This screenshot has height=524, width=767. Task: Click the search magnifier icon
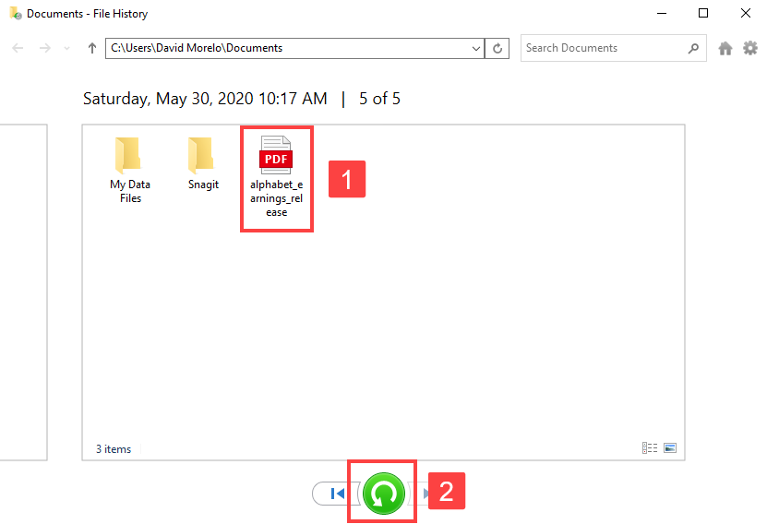[692, 48]
